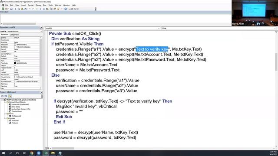The height and width of the screenshot is (156, 278).
Task: Click the highlighted "Text to verify key" text
Action: coord(152,49)
